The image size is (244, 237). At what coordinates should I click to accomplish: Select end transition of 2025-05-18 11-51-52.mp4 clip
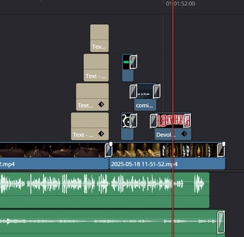[x=221, y=150]
